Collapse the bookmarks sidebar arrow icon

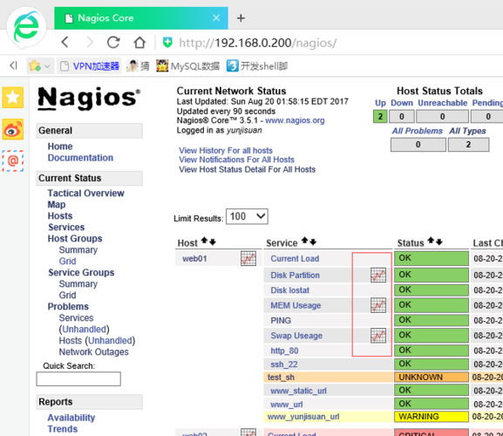(13, 65)
